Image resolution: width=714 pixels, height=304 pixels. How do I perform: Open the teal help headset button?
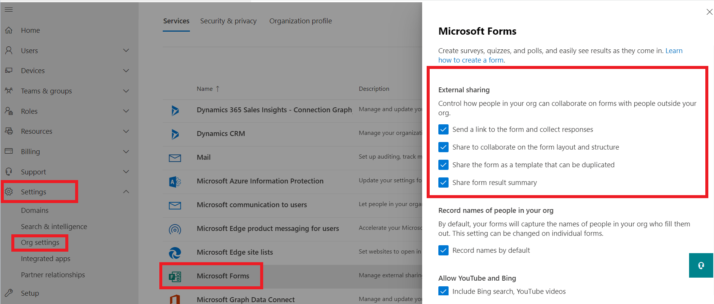coord(701,266)
